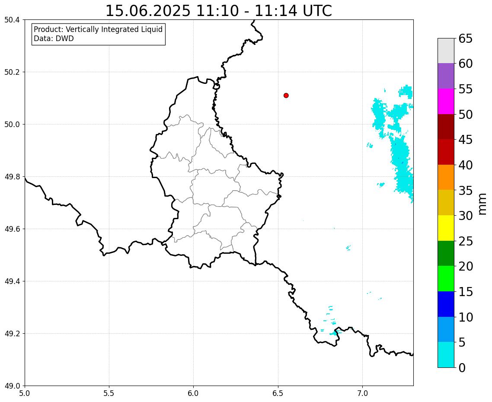The height and width of the screenshot is (402, 492).
Task: Click the longitude axis label 5.0
Action: coord(25,393)
